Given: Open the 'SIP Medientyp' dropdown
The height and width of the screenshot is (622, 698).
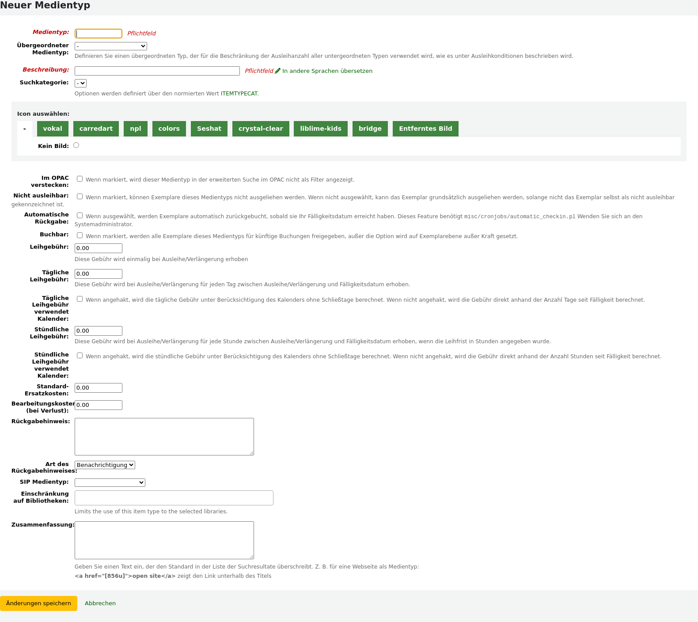Looking at the screenshot, I should point(110,482).
